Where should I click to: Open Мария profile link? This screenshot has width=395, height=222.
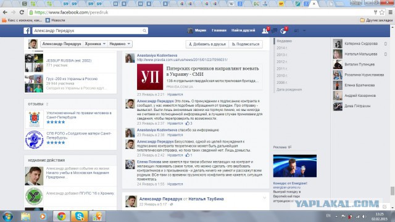[x=197, y=30]
